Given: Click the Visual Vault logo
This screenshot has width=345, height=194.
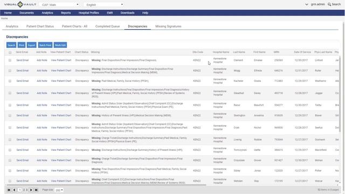Looking at the screenshot, I should coord(20,4).
